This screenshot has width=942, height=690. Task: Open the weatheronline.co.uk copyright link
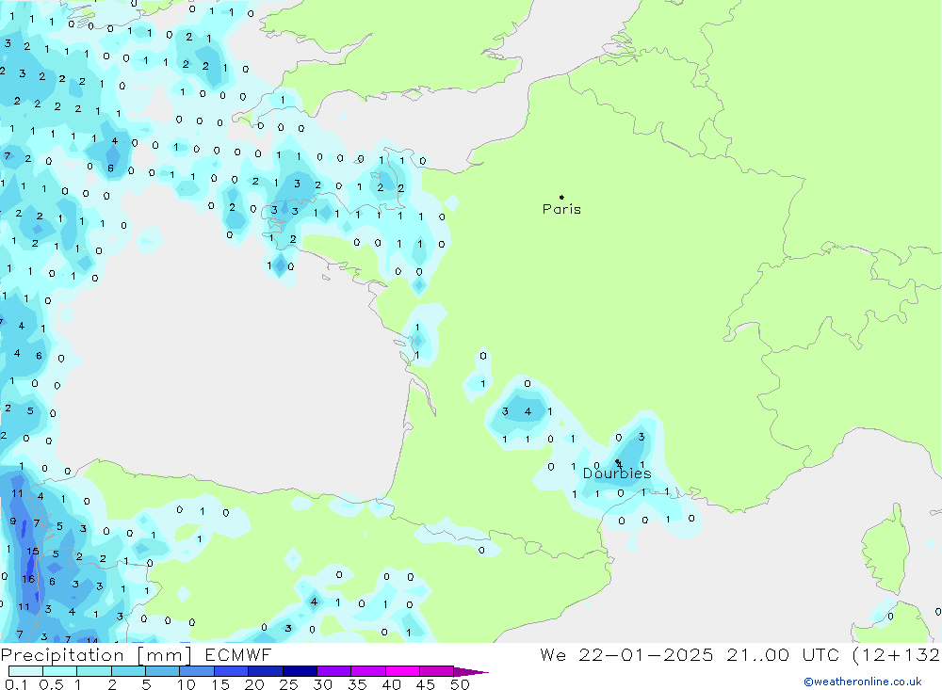click(862, 682)
